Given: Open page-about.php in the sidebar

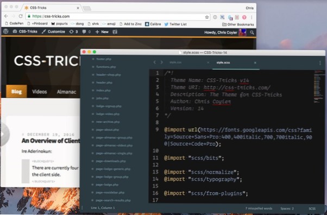Looking at the screenshot, I should (x=108, y=130).
